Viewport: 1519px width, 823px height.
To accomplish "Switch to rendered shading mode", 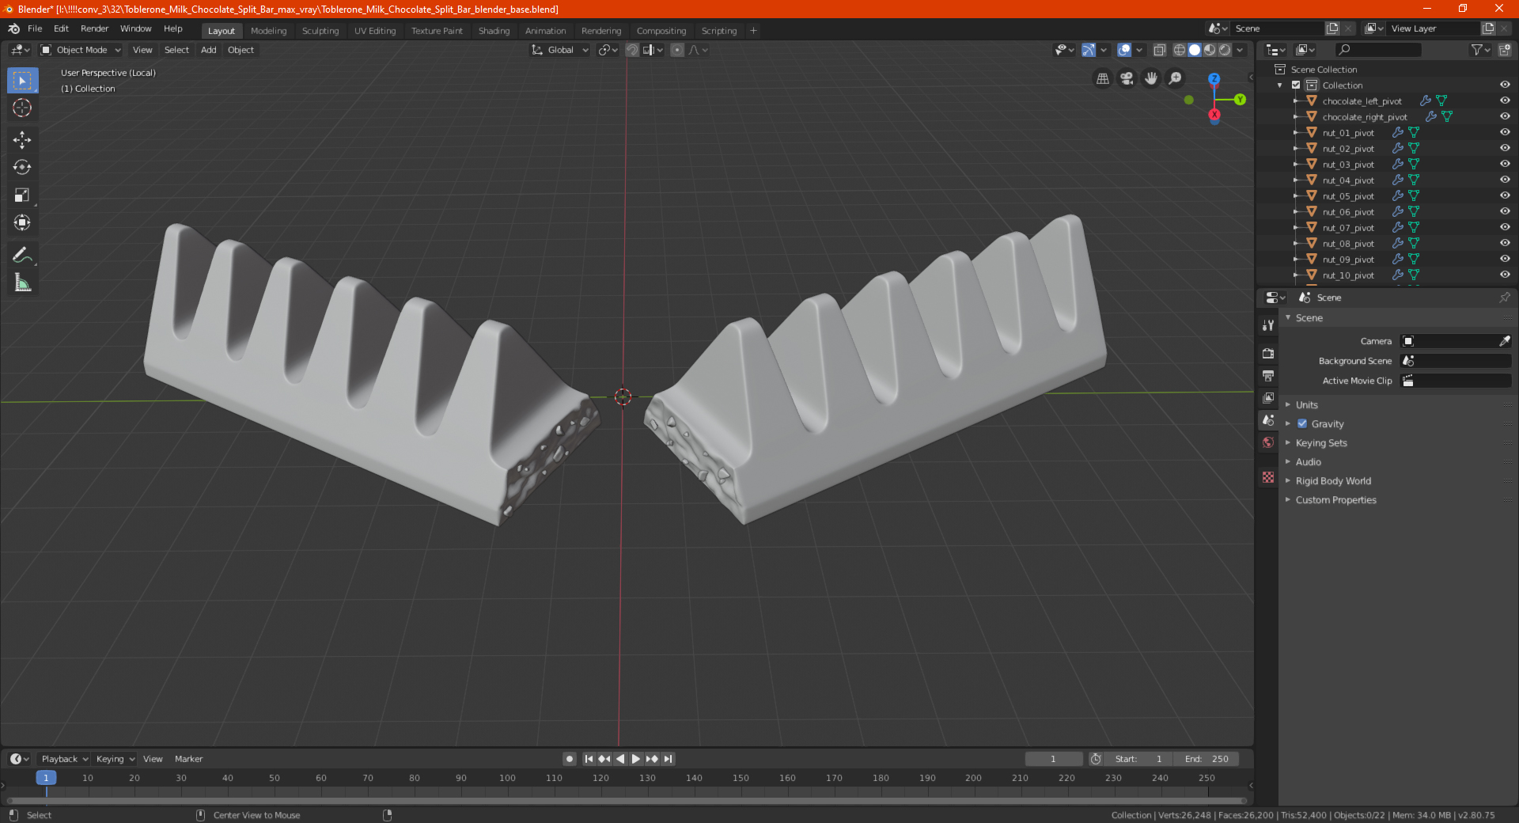I will [x=1225, y=50].
